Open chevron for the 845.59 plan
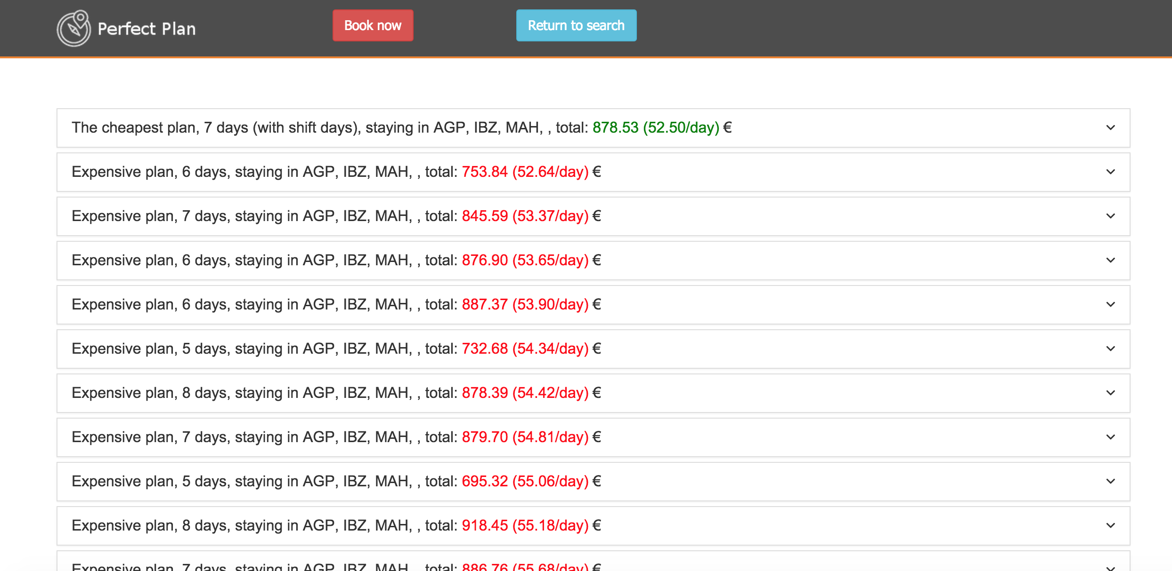 coord(1110,216)
